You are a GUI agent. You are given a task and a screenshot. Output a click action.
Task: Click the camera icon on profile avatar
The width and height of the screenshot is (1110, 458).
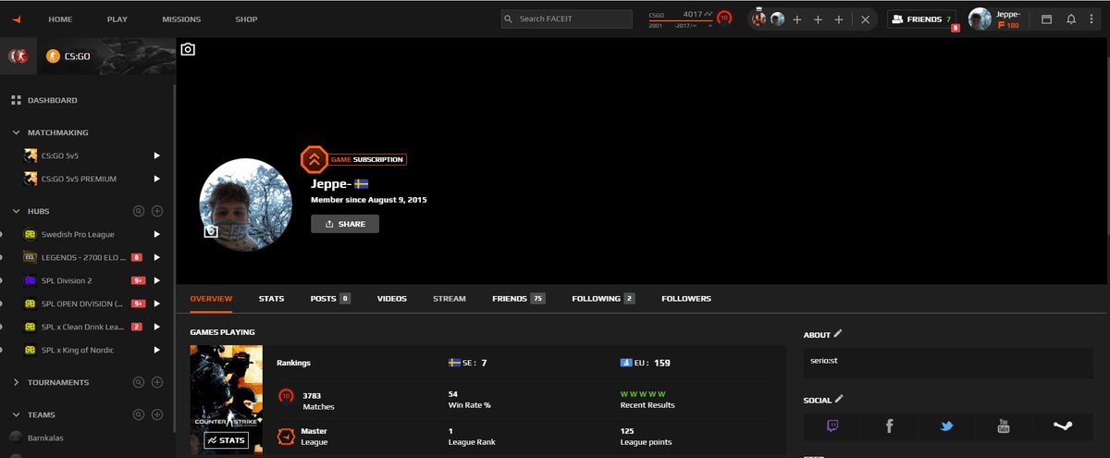(211, 231)
